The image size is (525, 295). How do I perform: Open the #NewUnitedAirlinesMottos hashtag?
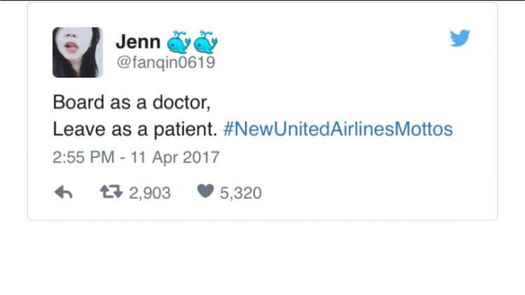click(x=337, y=128)
